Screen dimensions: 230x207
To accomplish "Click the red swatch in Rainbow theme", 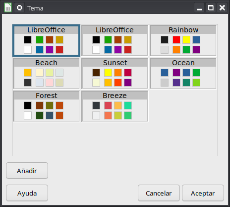I will (176, 40).
